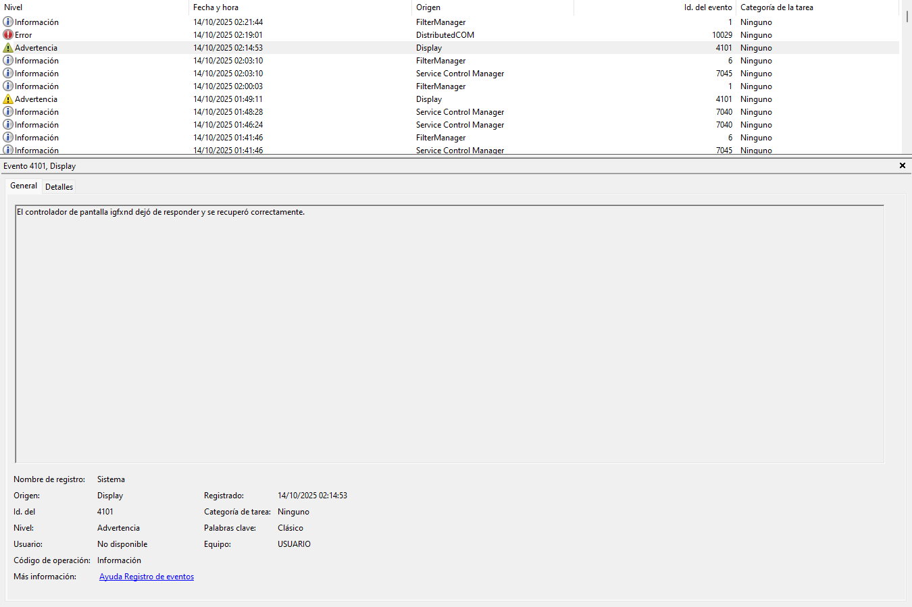Click warning icon of 02:14:53 Display event
The width and height of the screenshot is (912, 607).
[x=8, y=48]
